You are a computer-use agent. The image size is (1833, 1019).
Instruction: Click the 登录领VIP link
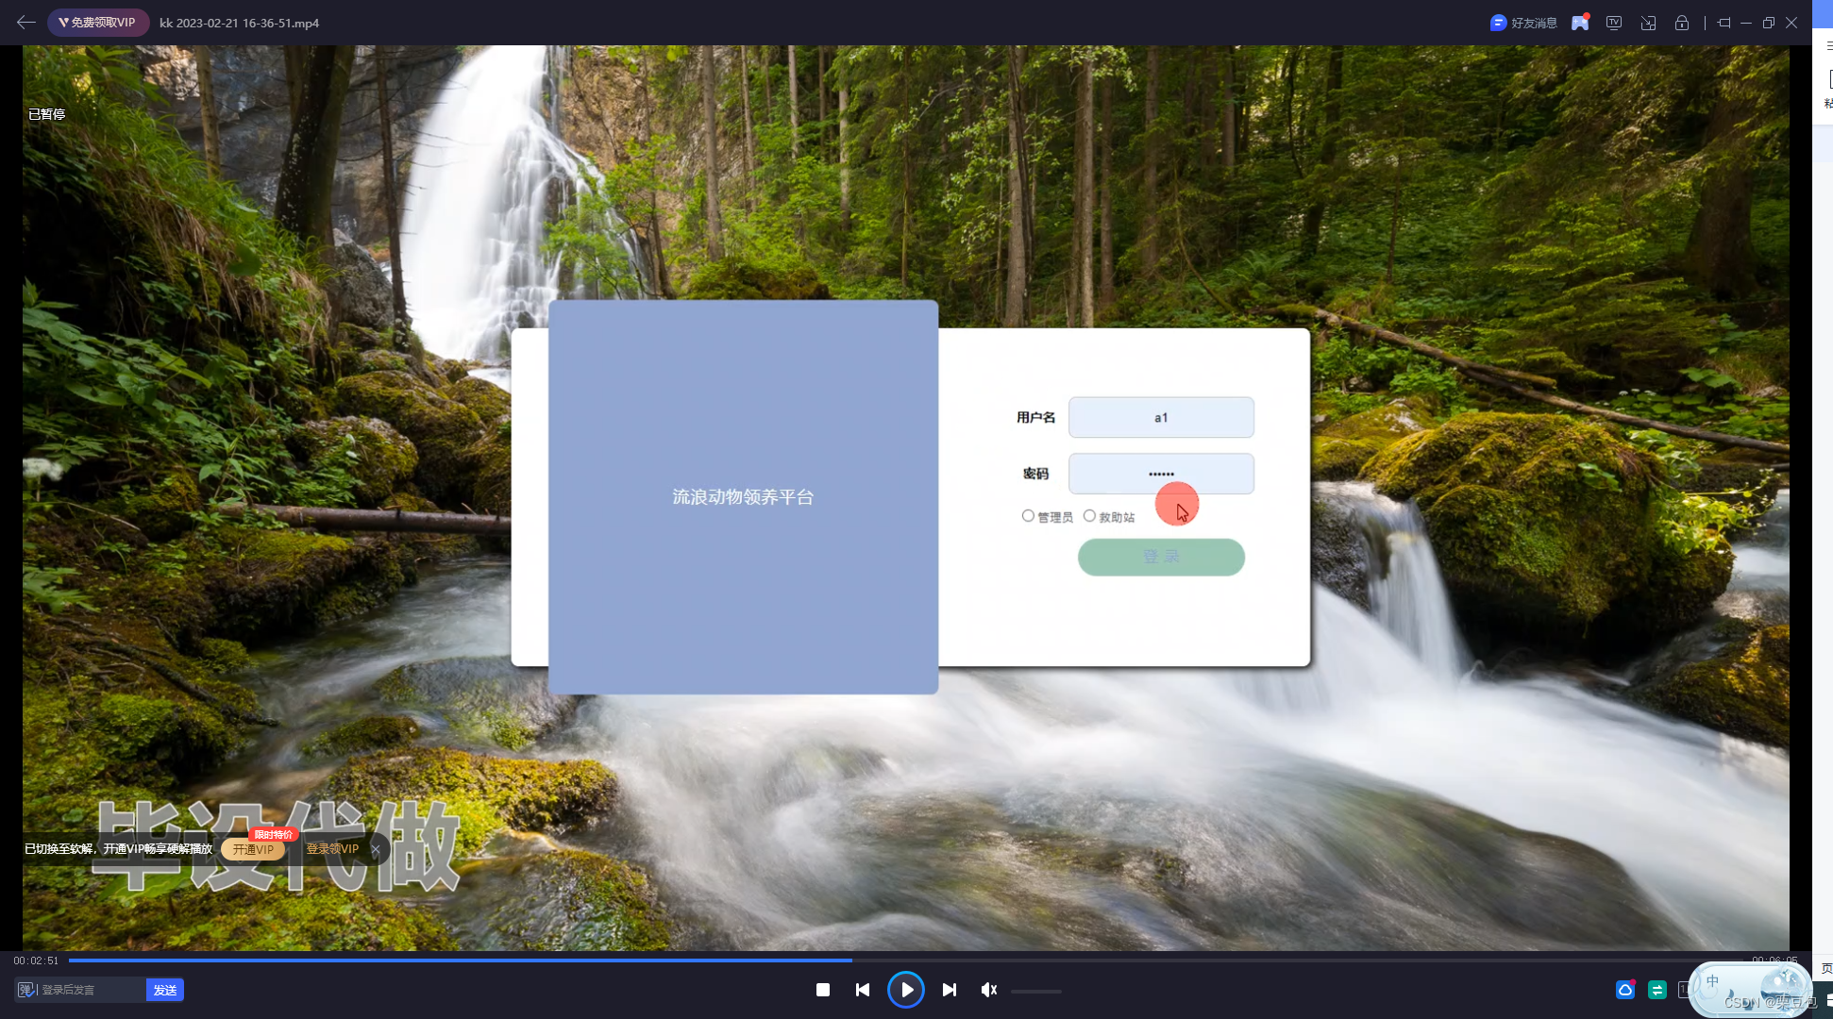click(332, 849)
